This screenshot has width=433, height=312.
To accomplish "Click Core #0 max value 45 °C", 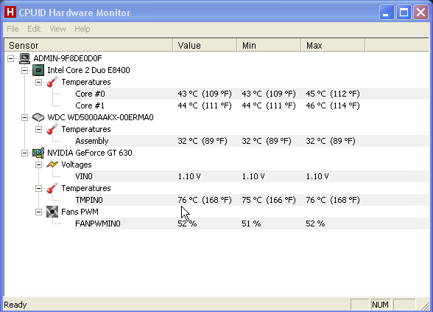I will click(x=333, y=94).
